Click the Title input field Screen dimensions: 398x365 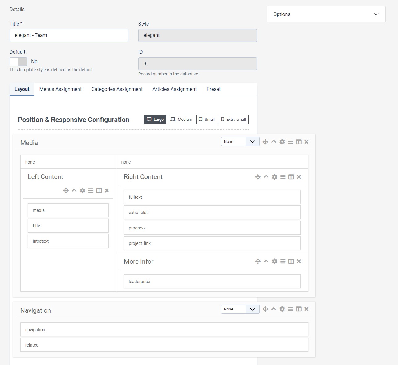click(x=69, y=35)
